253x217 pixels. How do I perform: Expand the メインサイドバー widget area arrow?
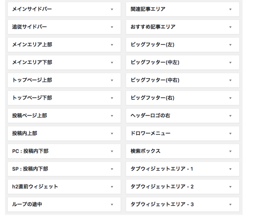[112, 10]
